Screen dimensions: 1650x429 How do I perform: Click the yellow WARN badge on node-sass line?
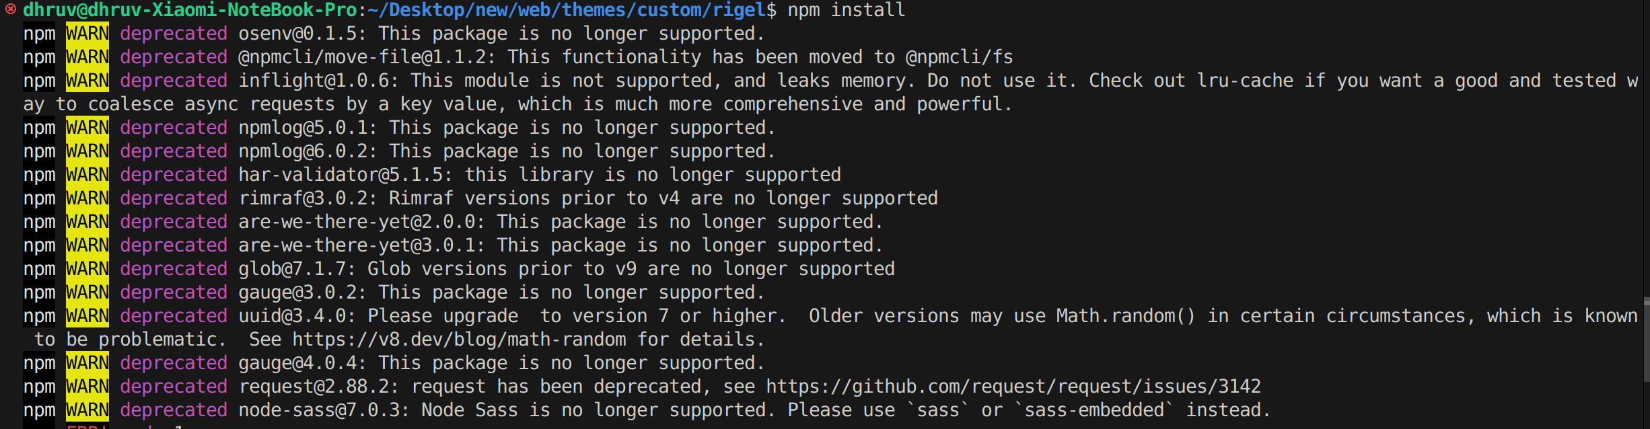[x=87, y=410]
